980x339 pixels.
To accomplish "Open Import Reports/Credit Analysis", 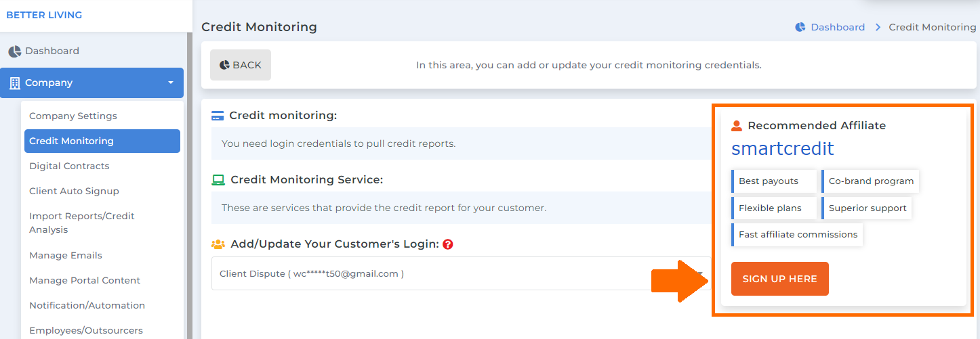I will click(x=82, y=223).
